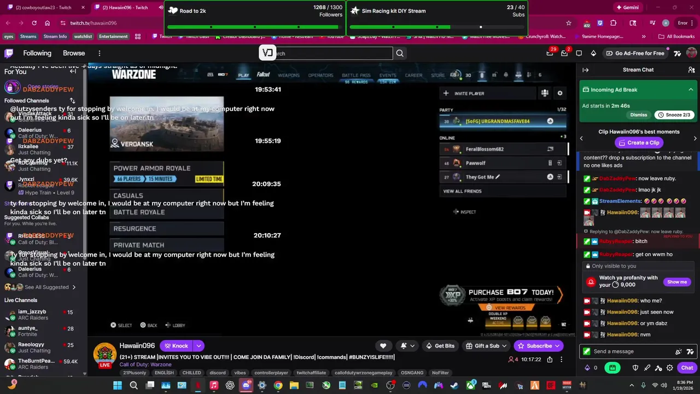
Task: Expand the Knock button dropdown arrow
Action: (199, 346)
